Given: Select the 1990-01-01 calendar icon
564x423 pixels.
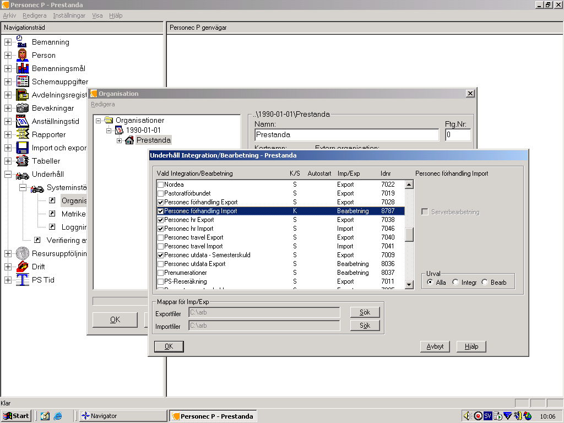Looking at the screenshot, I should tap(119, 130).
